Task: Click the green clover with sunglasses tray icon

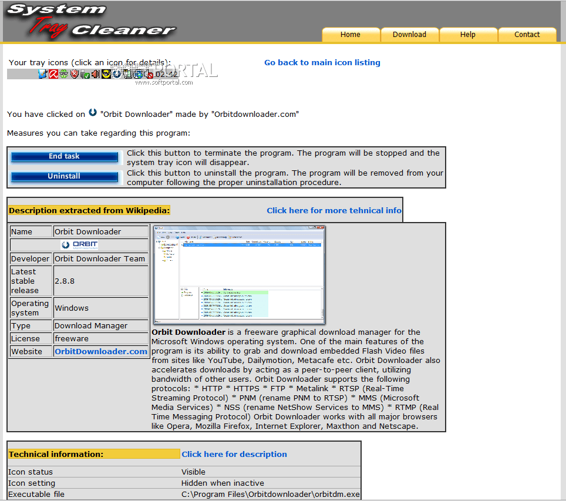Action: [x=64, y=74]
